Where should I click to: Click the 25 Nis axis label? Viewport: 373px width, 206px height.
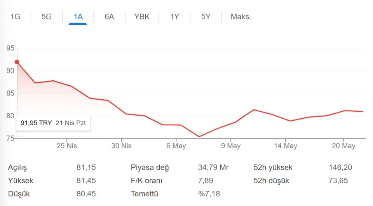(66, 145)
